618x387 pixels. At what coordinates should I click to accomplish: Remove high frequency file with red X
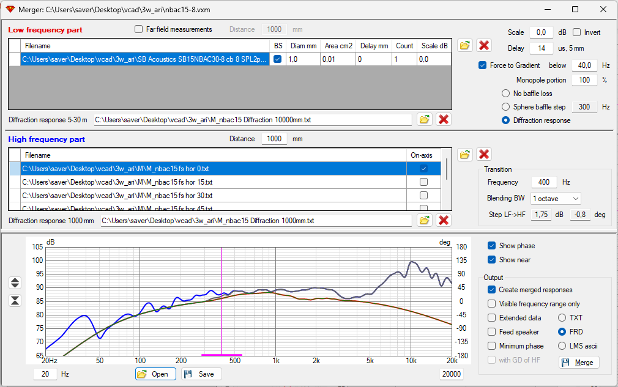click(484, 154)
